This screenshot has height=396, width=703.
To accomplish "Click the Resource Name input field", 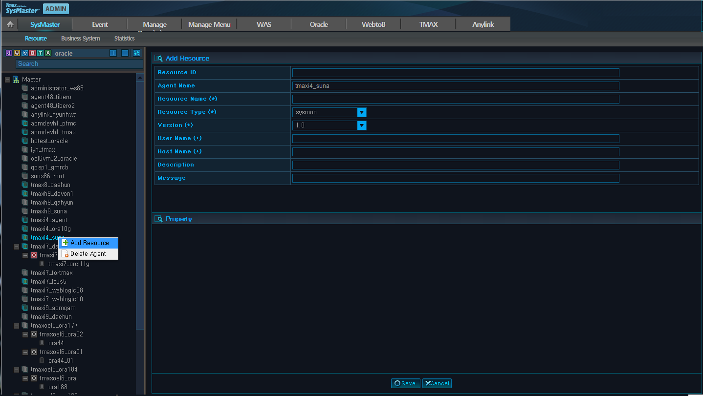I will point(455,99).
